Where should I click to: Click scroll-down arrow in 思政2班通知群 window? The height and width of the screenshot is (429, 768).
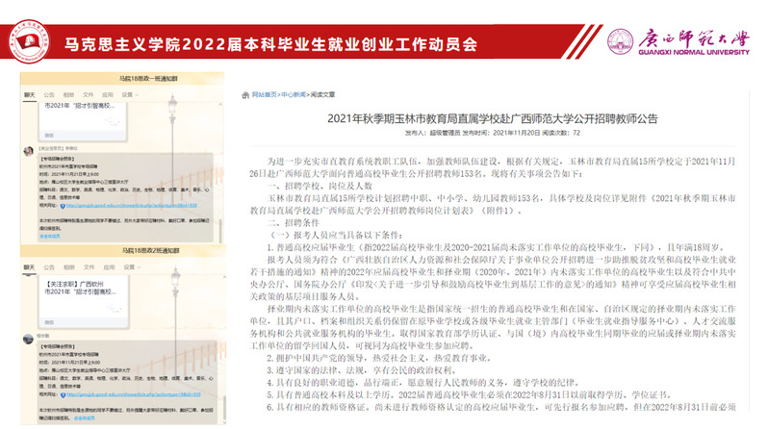(x=224, y=420)
